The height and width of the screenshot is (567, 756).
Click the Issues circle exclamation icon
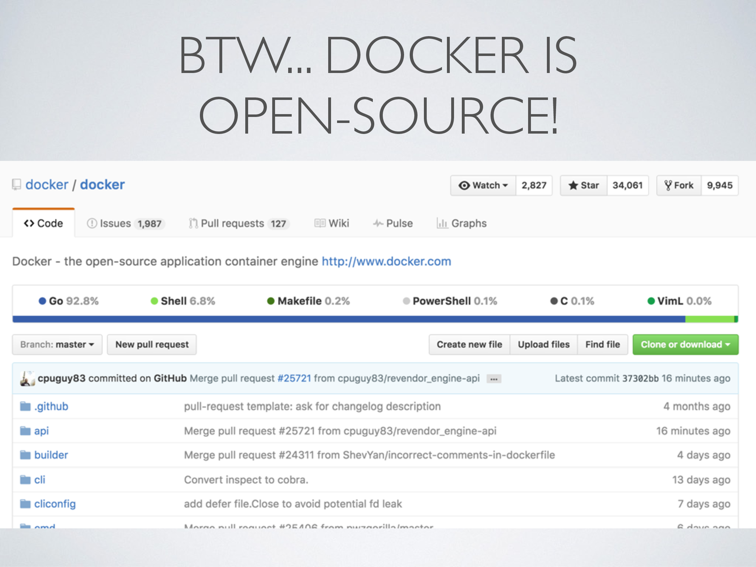pos(92,223)
